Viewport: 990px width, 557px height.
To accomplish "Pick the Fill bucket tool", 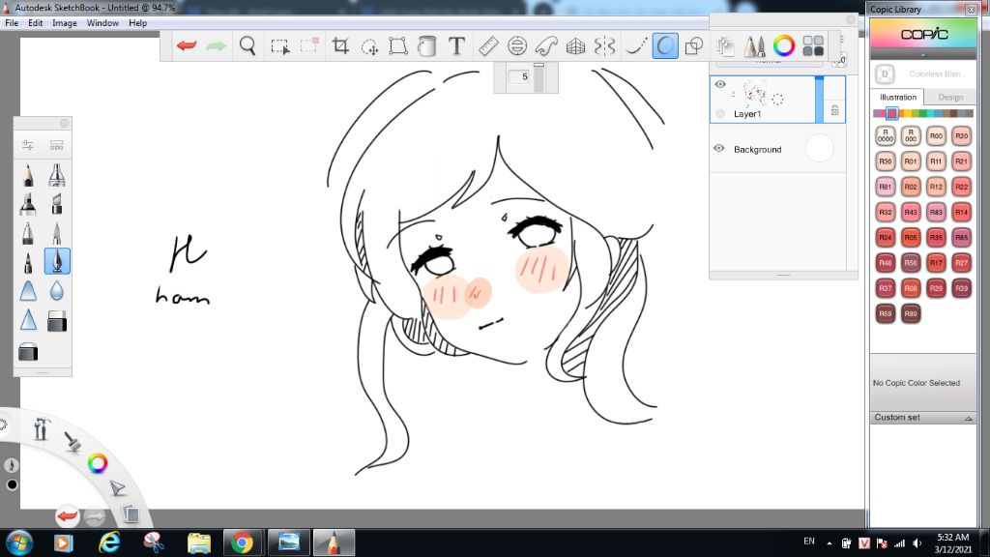I will [x=426, y=46].
